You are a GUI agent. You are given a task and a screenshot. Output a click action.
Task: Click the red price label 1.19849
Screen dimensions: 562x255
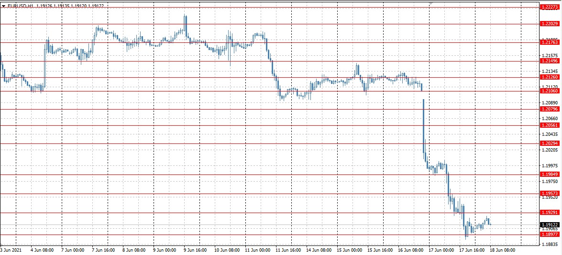550,174
